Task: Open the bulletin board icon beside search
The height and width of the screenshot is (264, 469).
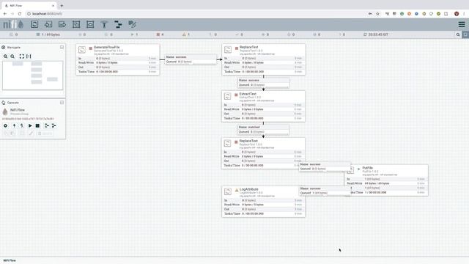Action: (x=465, y=34)
